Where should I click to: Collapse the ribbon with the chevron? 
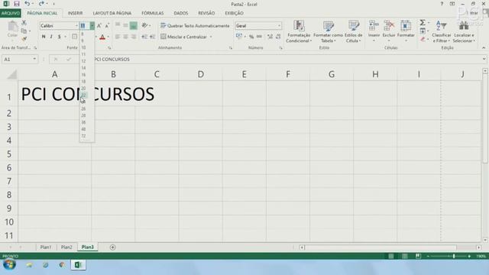click(484, 47)
